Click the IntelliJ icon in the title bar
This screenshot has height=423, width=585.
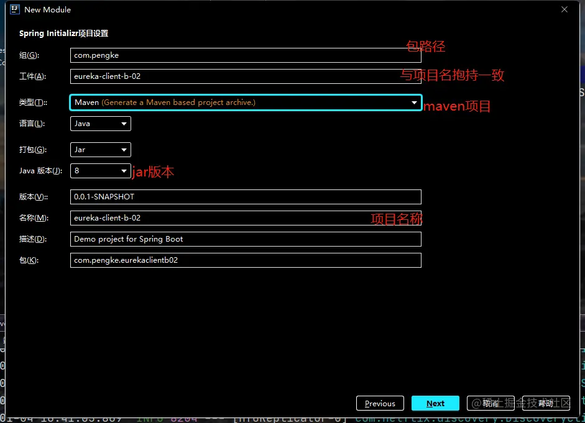point(14,9)
